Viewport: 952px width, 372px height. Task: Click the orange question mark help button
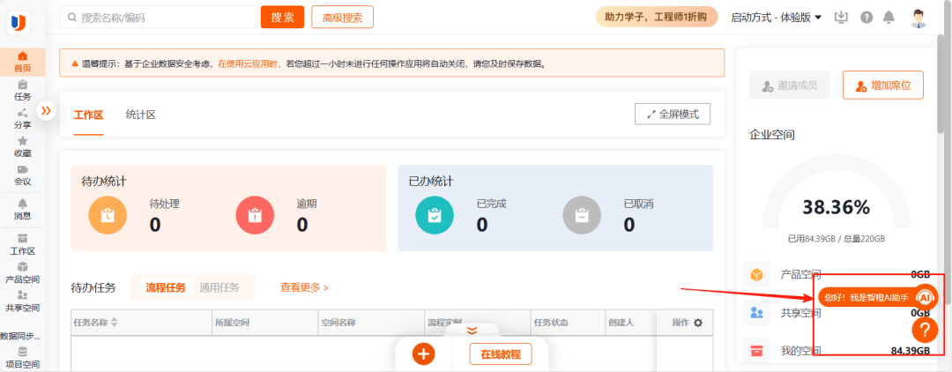(925, 330)
